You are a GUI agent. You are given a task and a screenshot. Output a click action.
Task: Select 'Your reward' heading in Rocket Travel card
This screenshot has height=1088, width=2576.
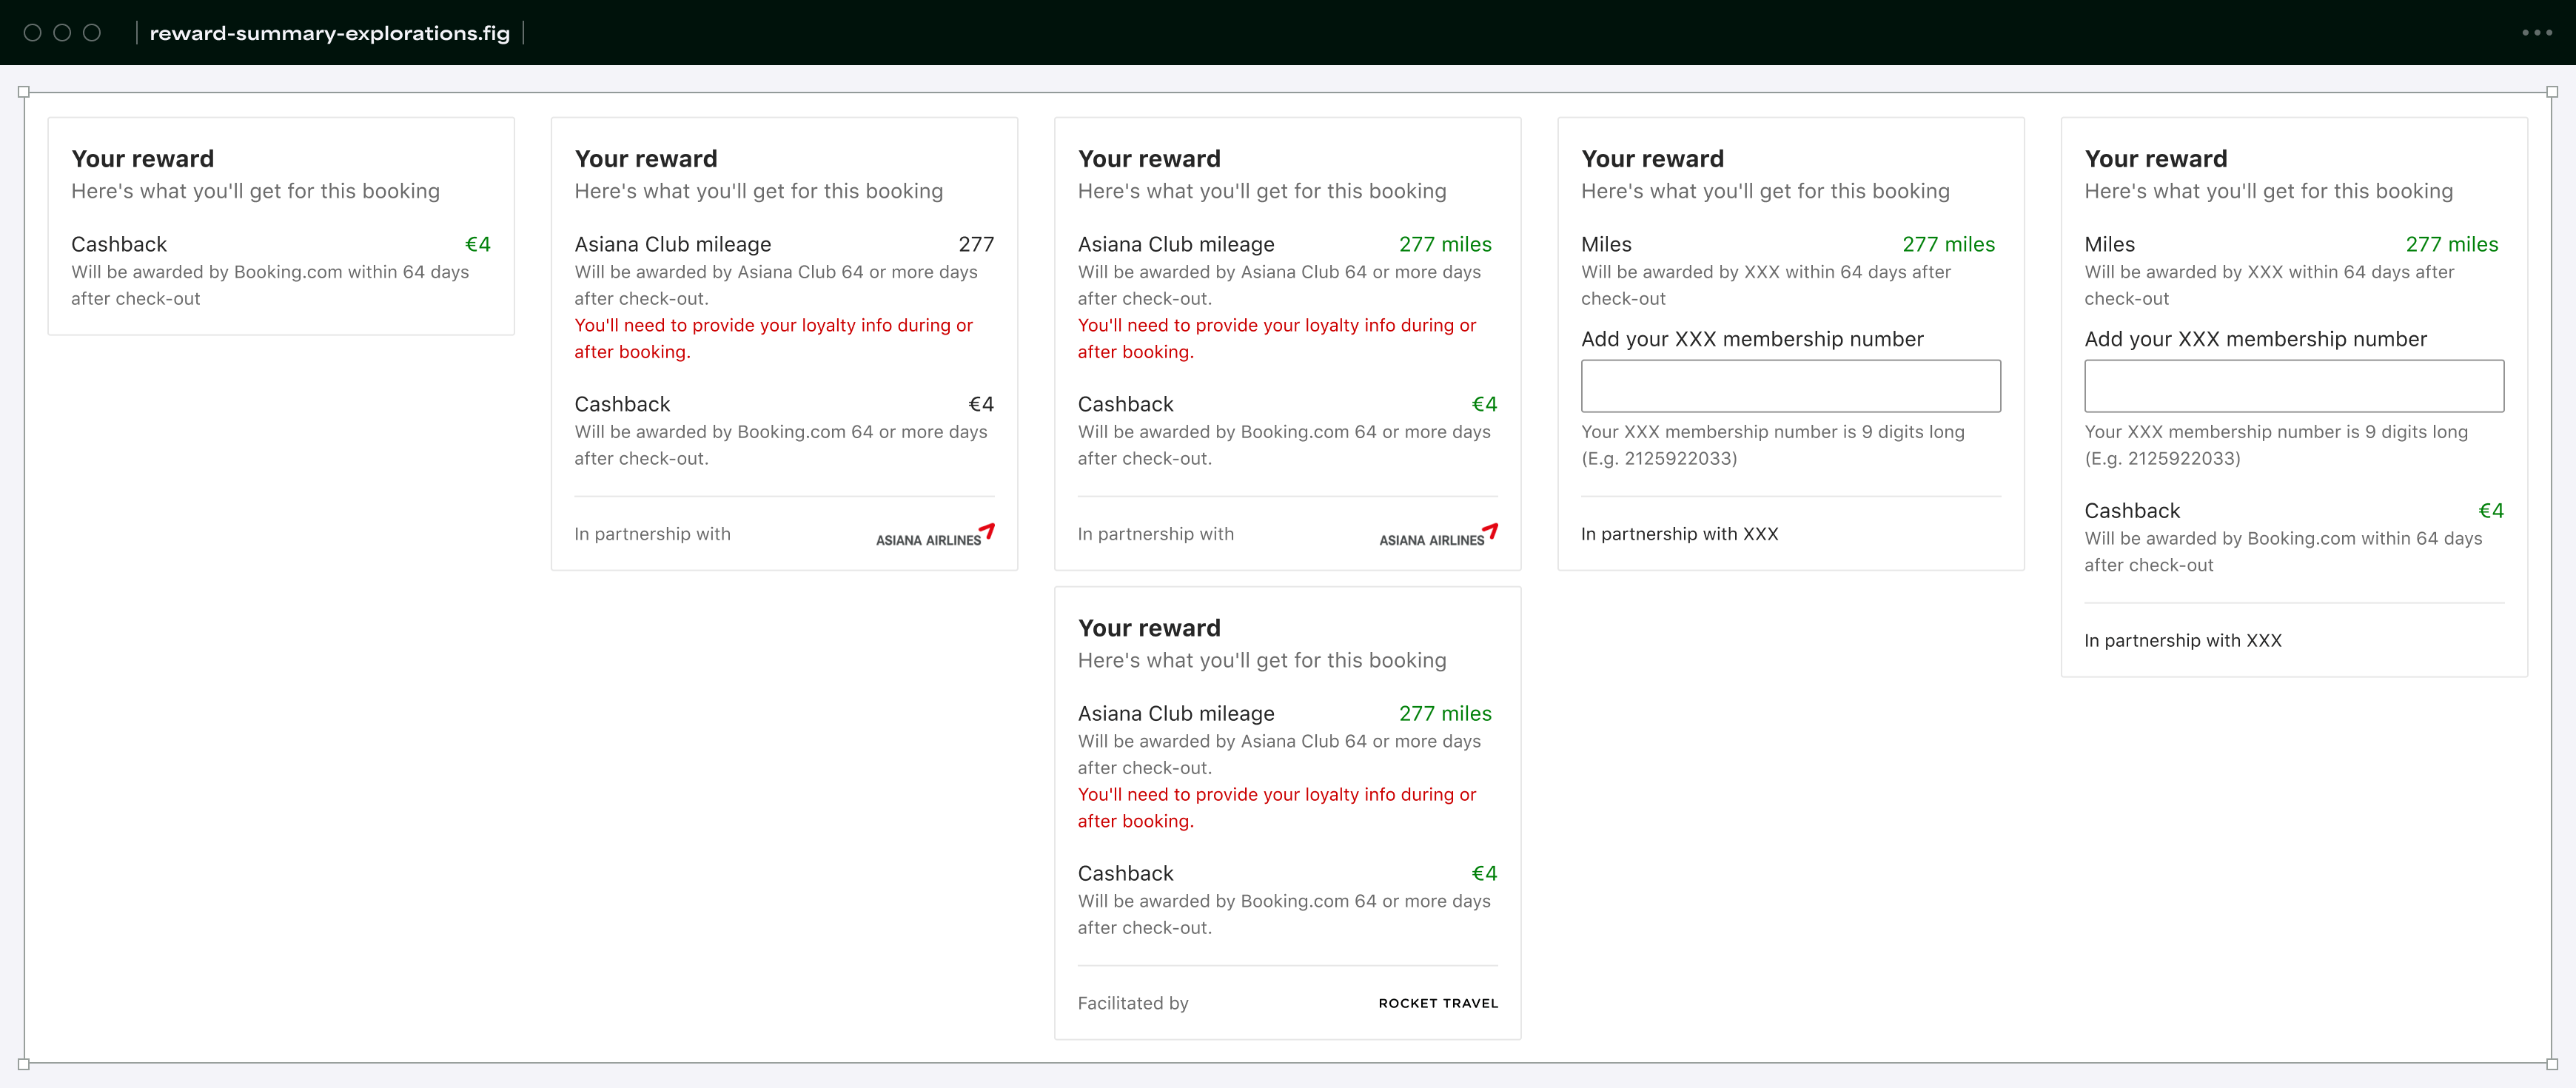tap(1149, 628)
